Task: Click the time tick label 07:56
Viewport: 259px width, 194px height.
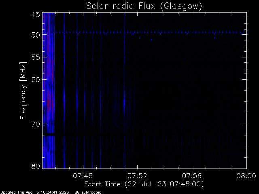Action: pyautogui.click(x=192, y=176)
